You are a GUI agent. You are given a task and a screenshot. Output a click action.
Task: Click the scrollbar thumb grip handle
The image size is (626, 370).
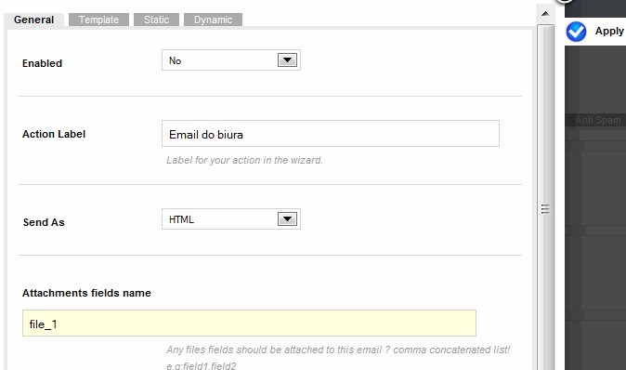point(545,208)
